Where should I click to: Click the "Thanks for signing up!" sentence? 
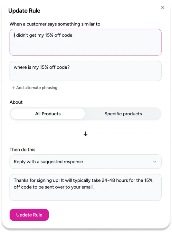(37, 180)
